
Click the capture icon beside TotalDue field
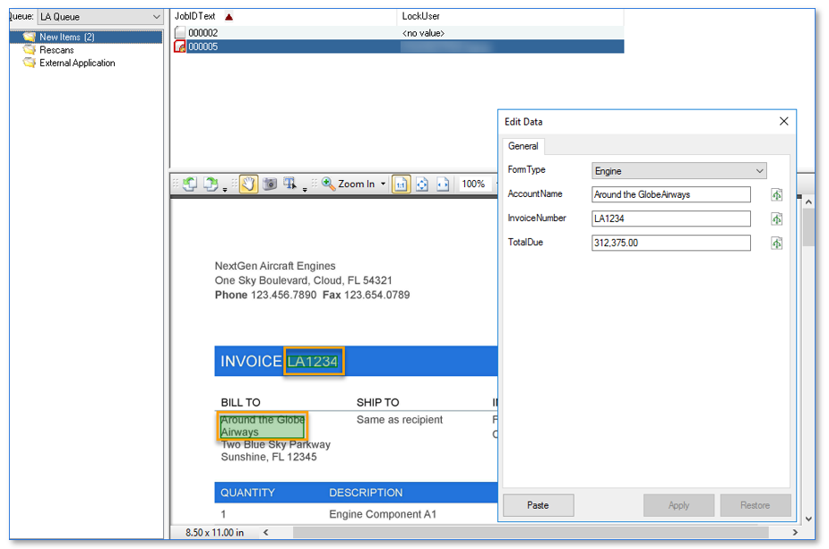(x=776, y=244)
